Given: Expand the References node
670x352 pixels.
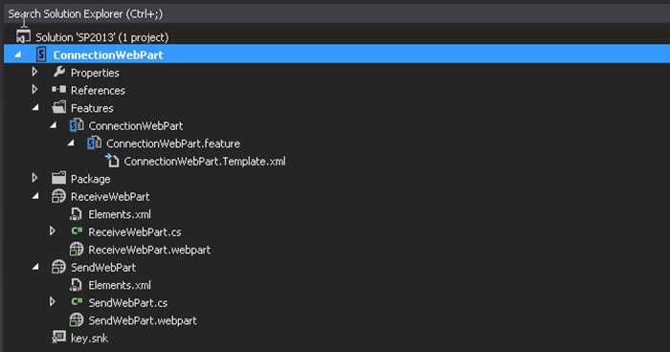Looking at the screenshot, I should click(x=34, y=89).
